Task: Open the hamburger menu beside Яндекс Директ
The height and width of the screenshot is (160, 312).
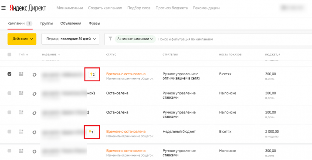Action: coord(3,8)
